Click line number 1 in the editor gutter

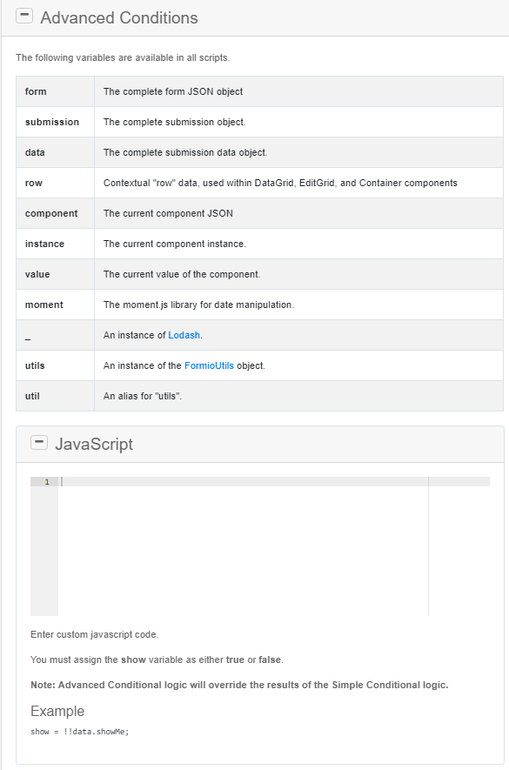click(x=46, y=481)
